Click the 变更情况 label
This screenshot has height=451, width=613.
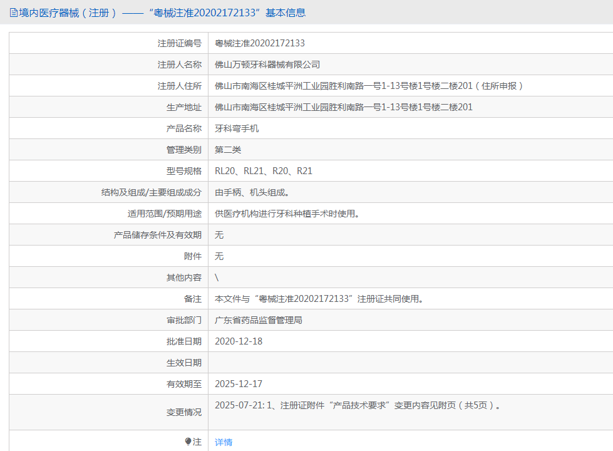pos(183,412)
